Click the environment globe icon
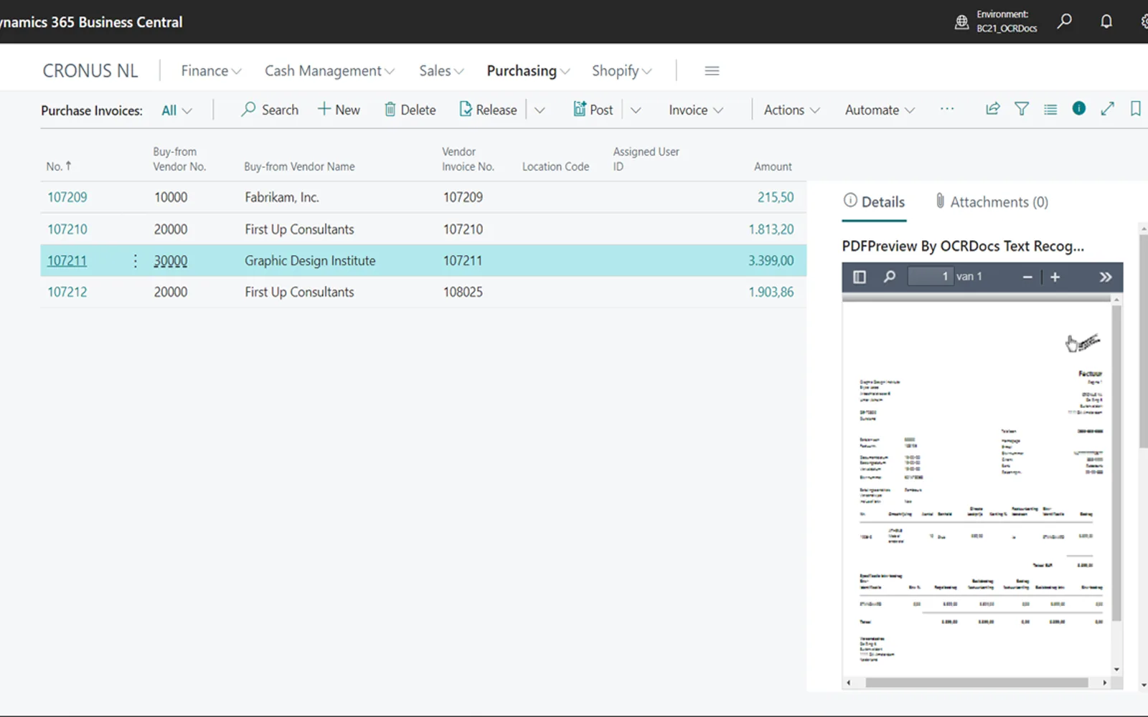 (961, 22)
